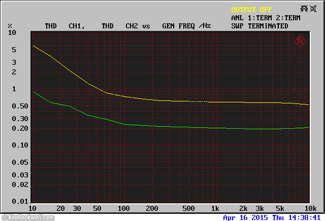Click the THD CH2 trace label

(120, 26)
